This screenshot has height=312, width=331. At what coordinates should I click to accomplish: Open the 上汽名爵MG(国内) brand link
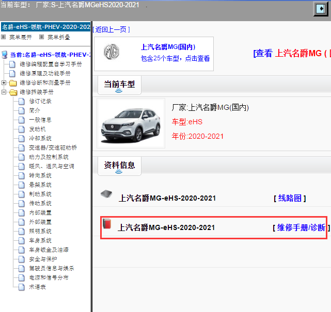click(168, 47)
